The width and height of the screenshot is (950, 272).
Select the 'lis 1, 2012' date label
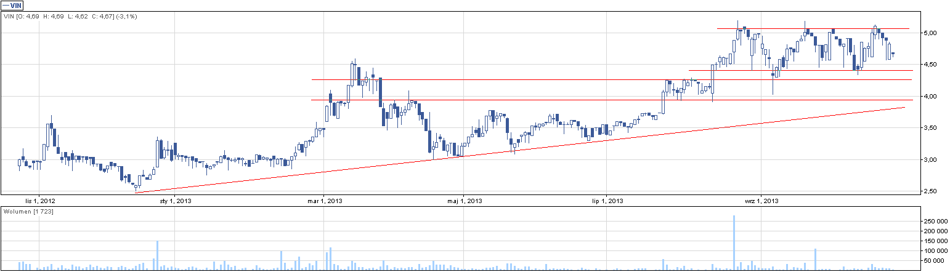[39, 201]
